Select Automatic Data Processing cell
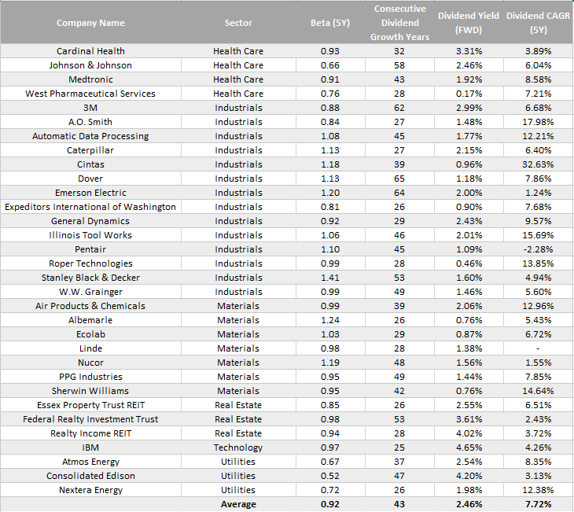The height and width of the screenshot is (512, 574). tap(90, 136)
